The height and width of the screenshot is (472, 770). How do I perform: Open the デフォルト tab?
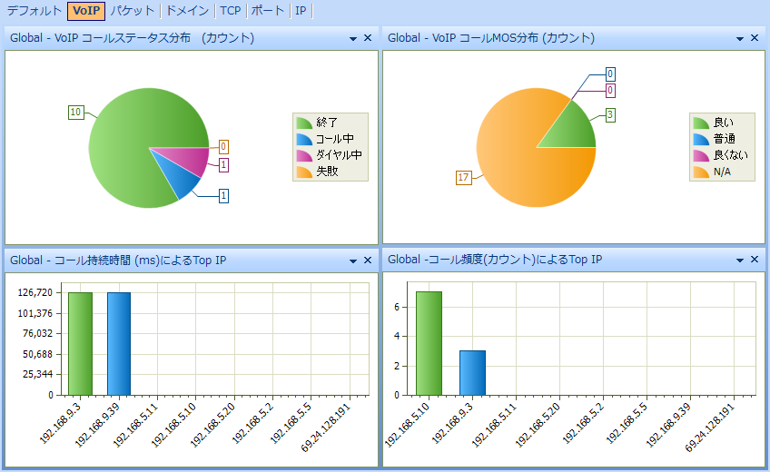coord(35,11)
